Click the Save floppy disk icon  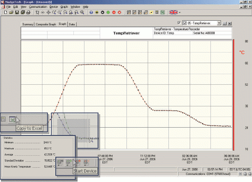point(17,12)
